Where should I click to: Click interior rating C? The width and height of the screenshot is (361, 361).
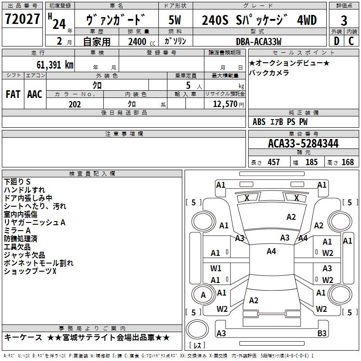tap(351, 41)
